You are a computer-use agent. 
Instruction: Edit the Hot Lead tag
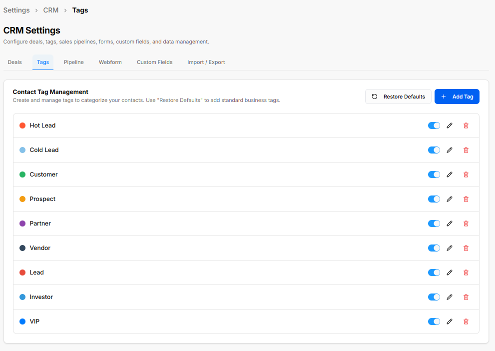point(450,125)
